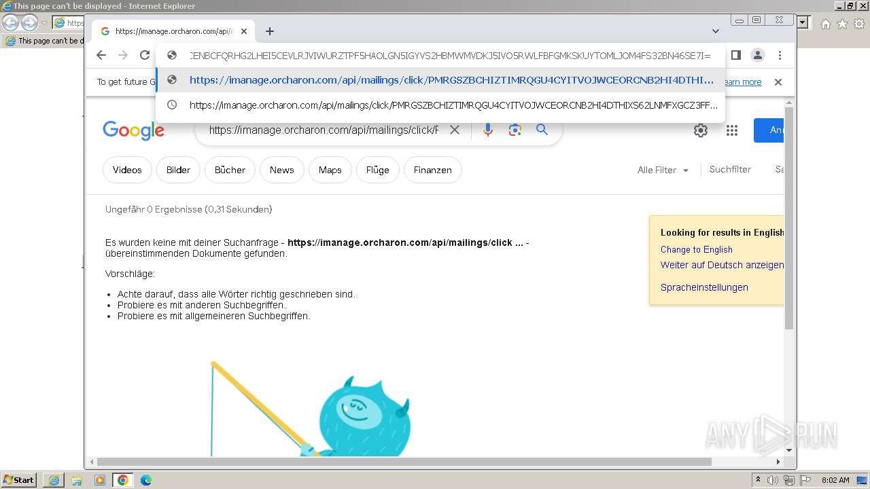Screen dimensions: 870x489
Task: Select the history URL suggestion with clock
Action: pyautogui.click(x=440, y=105)
